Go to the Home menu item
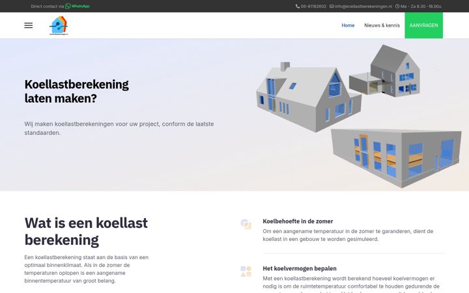This screenshot has height=293, width=469. (348, 25)
